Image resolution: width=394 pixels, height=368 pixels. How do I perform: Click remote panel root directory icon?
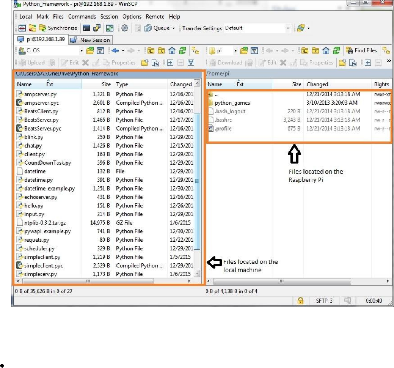(315, 51)
